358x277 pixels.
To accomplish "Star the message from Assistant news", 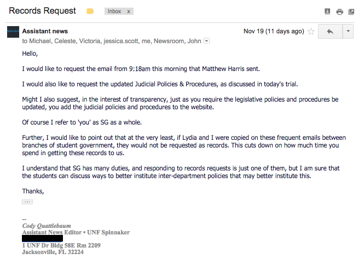I will [311, 31].
